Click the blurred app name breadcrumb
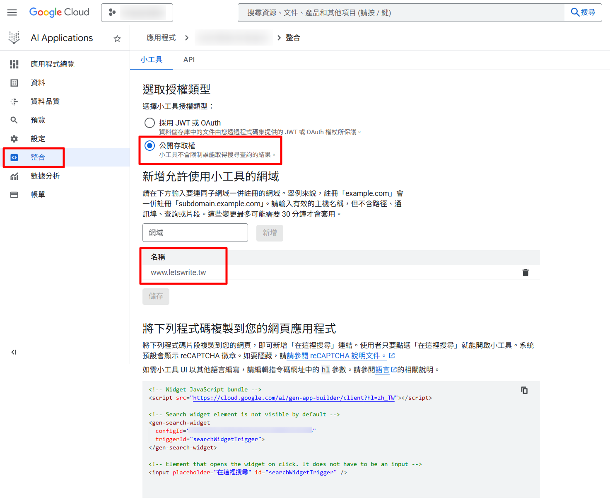 [233, 38]
